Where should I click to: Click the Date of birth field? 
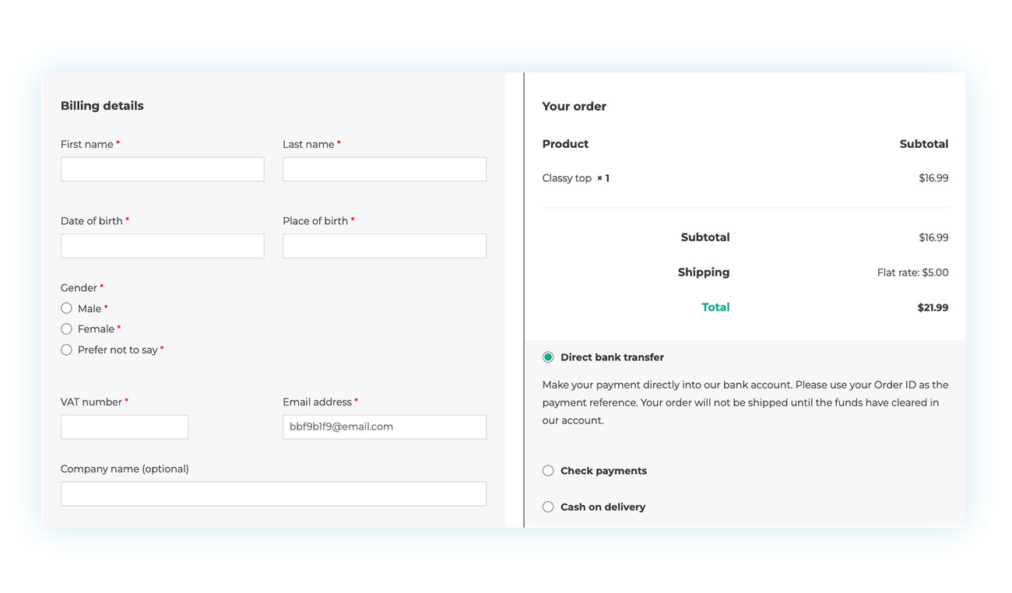162,245
